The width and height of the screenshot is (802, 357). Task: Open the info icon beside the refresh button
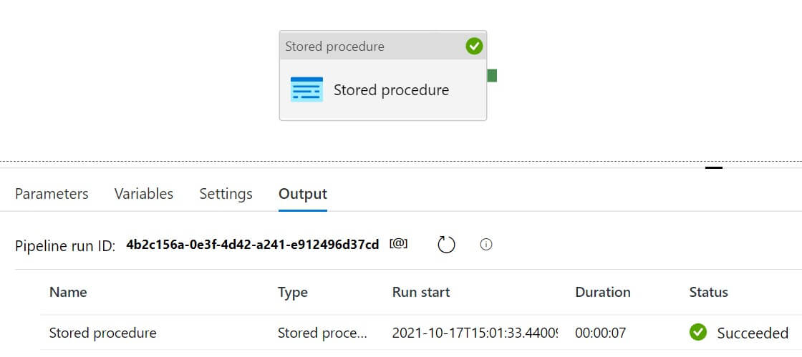(486, 245)
